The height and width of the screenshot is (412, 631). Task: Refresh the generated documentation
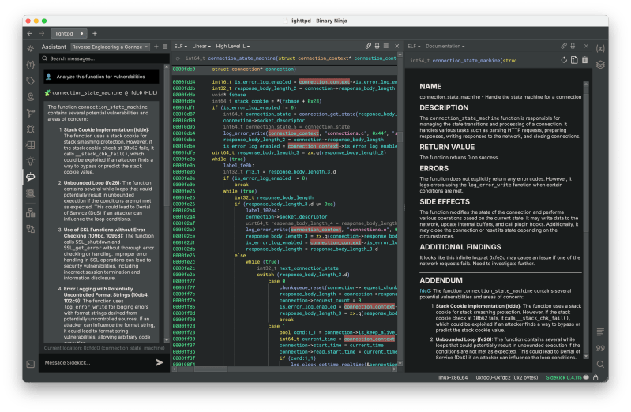coord(564,60)
